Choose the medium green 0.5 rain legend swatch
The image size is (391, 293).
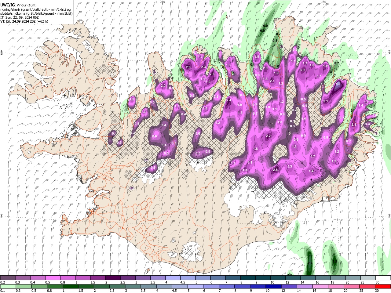click(x=39, y=286)
